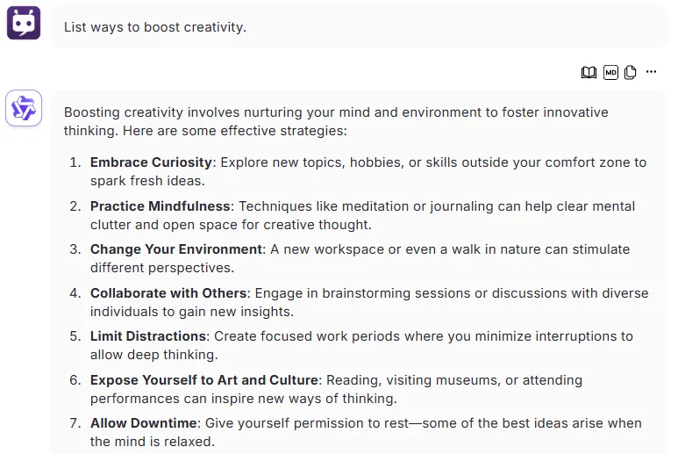Click the text 'spark fresh ideas.'
Viewport: 678px width, 454px height.
pyautogui.click(x=147, y=181)
